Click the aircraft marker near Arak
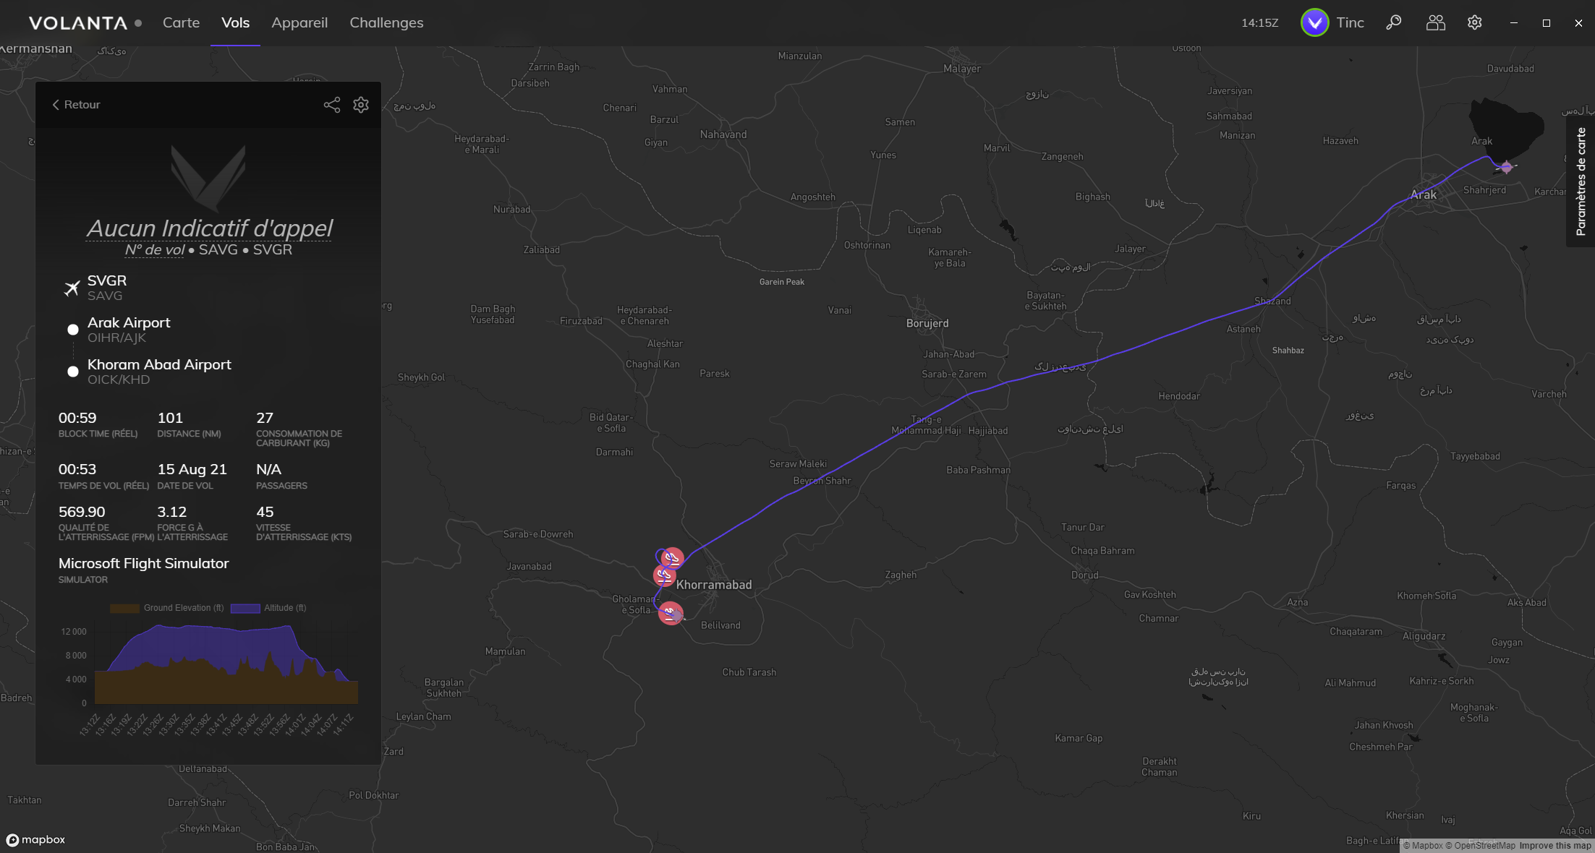 point(1506,167)
